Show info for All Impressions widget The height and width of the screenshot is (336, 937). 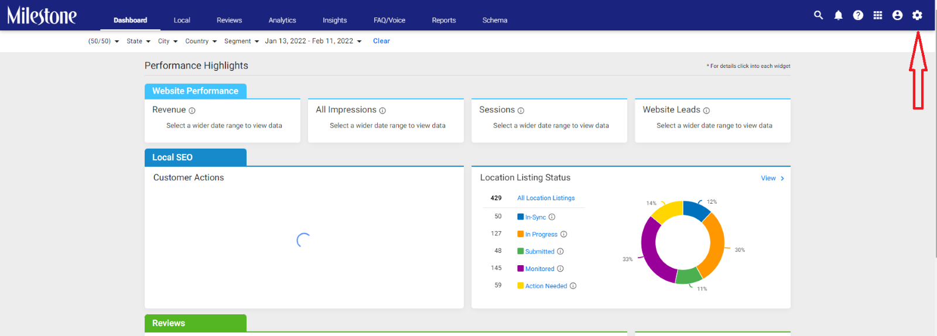point(382,111)
